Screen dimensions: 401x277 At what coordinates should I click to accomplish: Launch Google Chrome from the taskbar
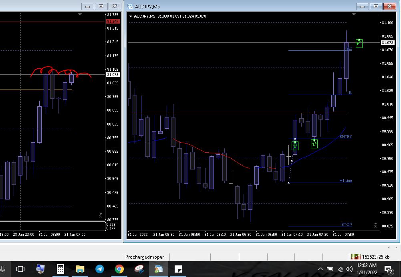[x=119, y=269]
